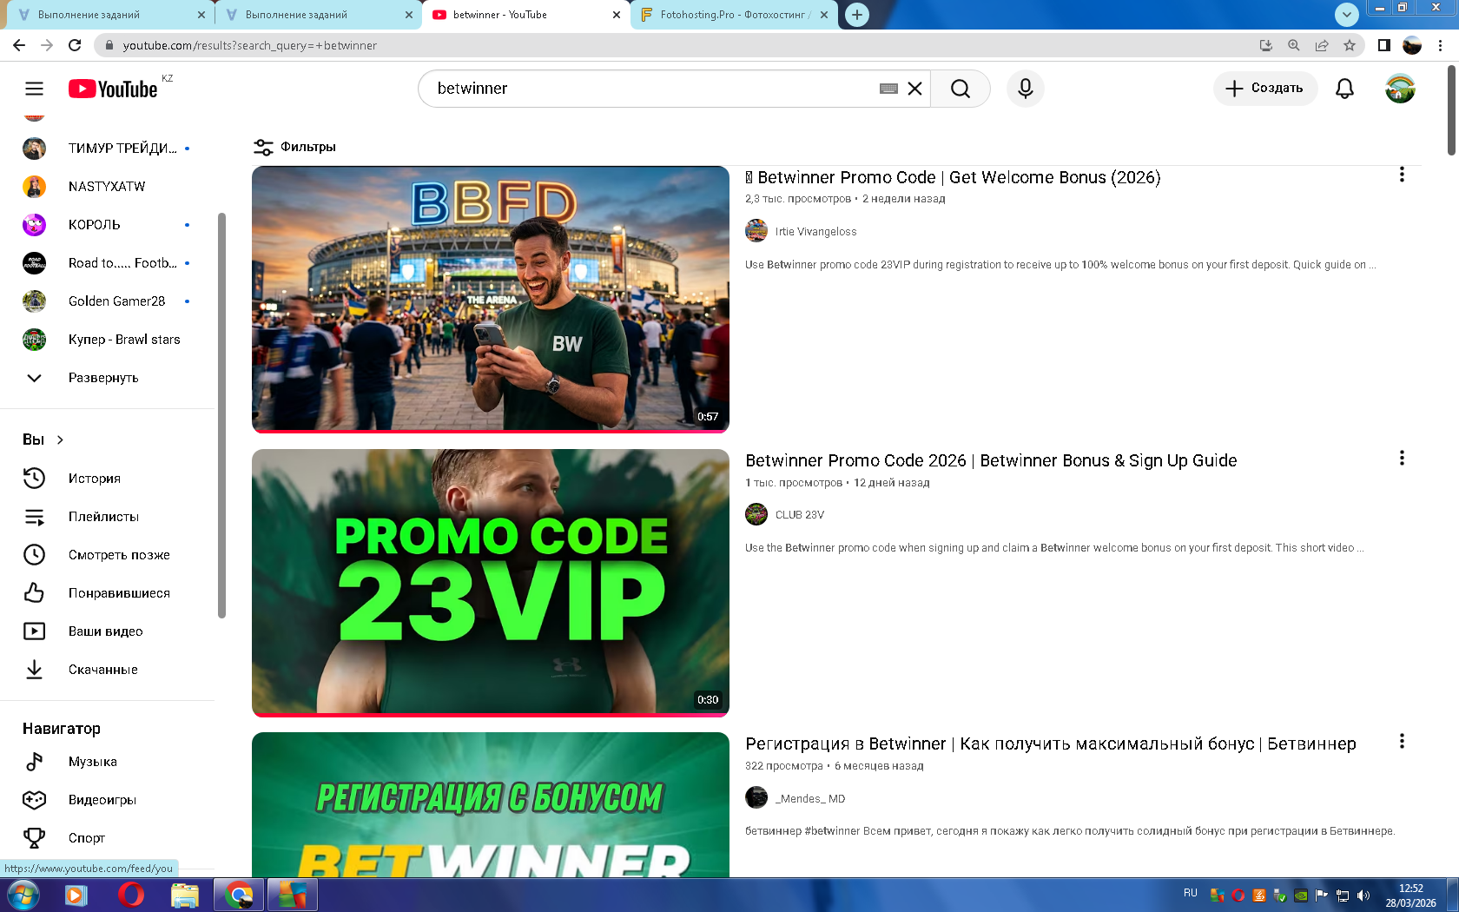Click the page vertical scrollbar
This screenshot has width=1459, height=912.
[x=1451, y=109]
